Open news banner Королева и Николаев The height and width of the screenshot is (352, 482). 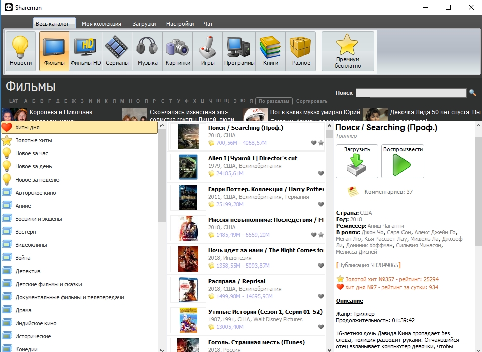click(x=60, y=114)
